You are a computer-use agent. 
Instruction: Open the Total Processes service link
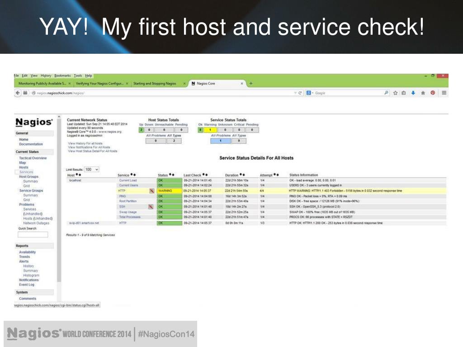coord(130,217)
